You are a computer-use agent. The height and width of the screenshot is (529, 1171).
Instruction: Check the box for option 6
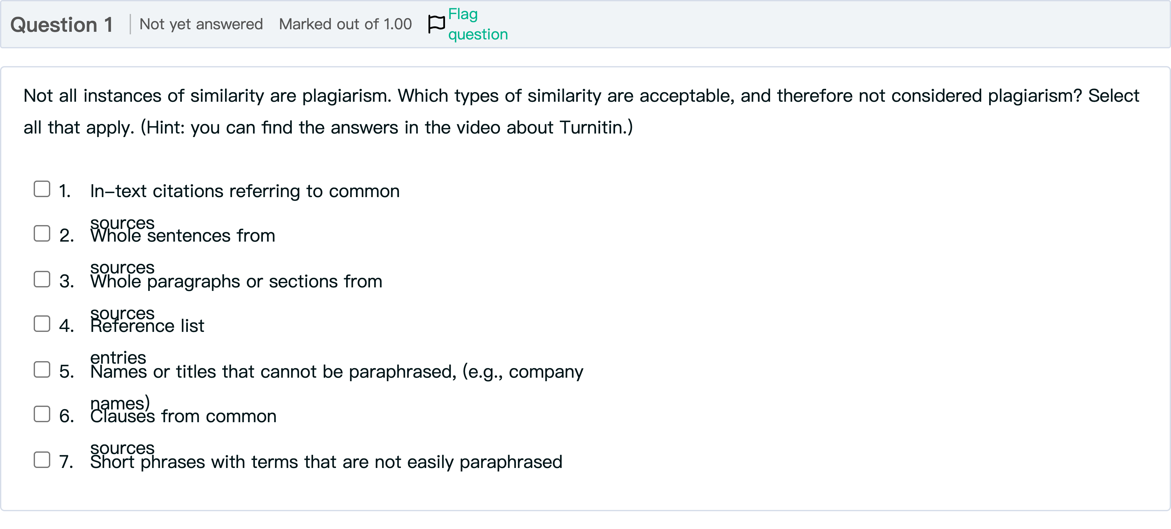click(x=42, y=414)
